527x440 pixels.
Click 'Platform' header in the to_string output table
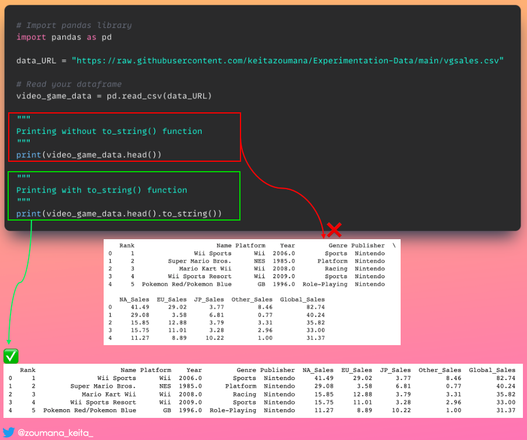[x=155, y=370]
